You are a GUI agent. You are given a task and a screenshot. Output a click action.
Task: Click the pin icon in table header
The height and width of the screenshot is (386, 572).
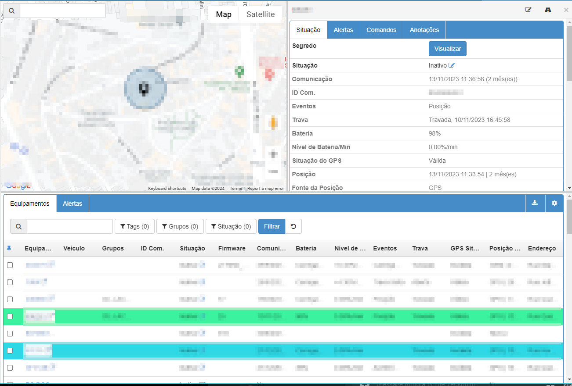pyautogui.click(x=9, y=248)
